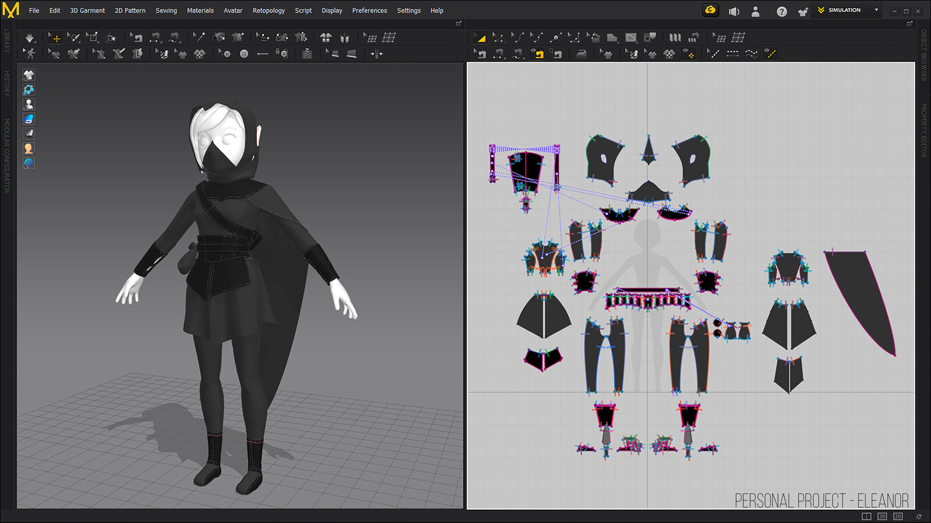Open the 3D Garment menu

(x=87, y=10)
